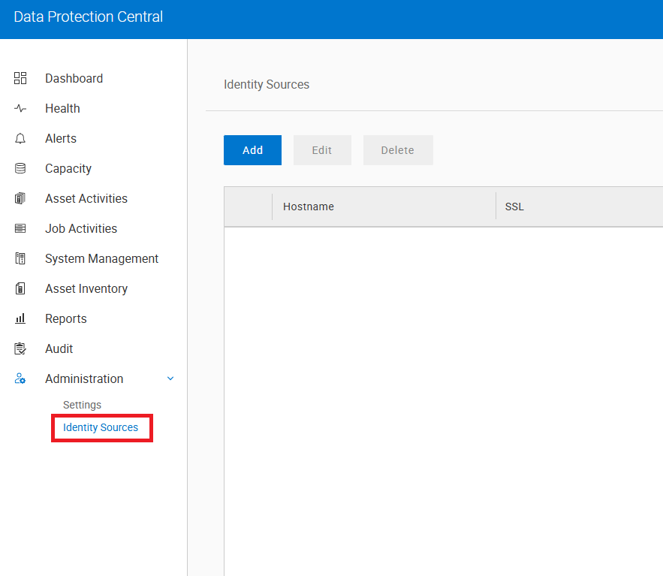Image resolution: width=663 pixels, height=576 pixels.
Task: Click the Add button
Action: pyautogui.click(x=252, y=149)
